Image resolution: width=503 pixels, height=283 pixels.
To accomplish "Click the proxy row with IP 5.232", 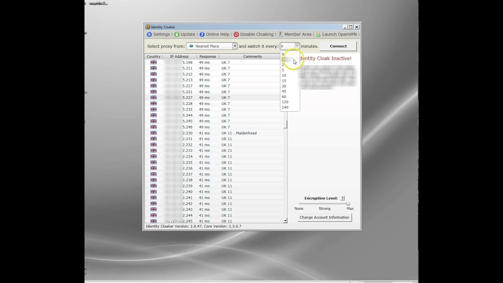I will (x=214, y=110).
